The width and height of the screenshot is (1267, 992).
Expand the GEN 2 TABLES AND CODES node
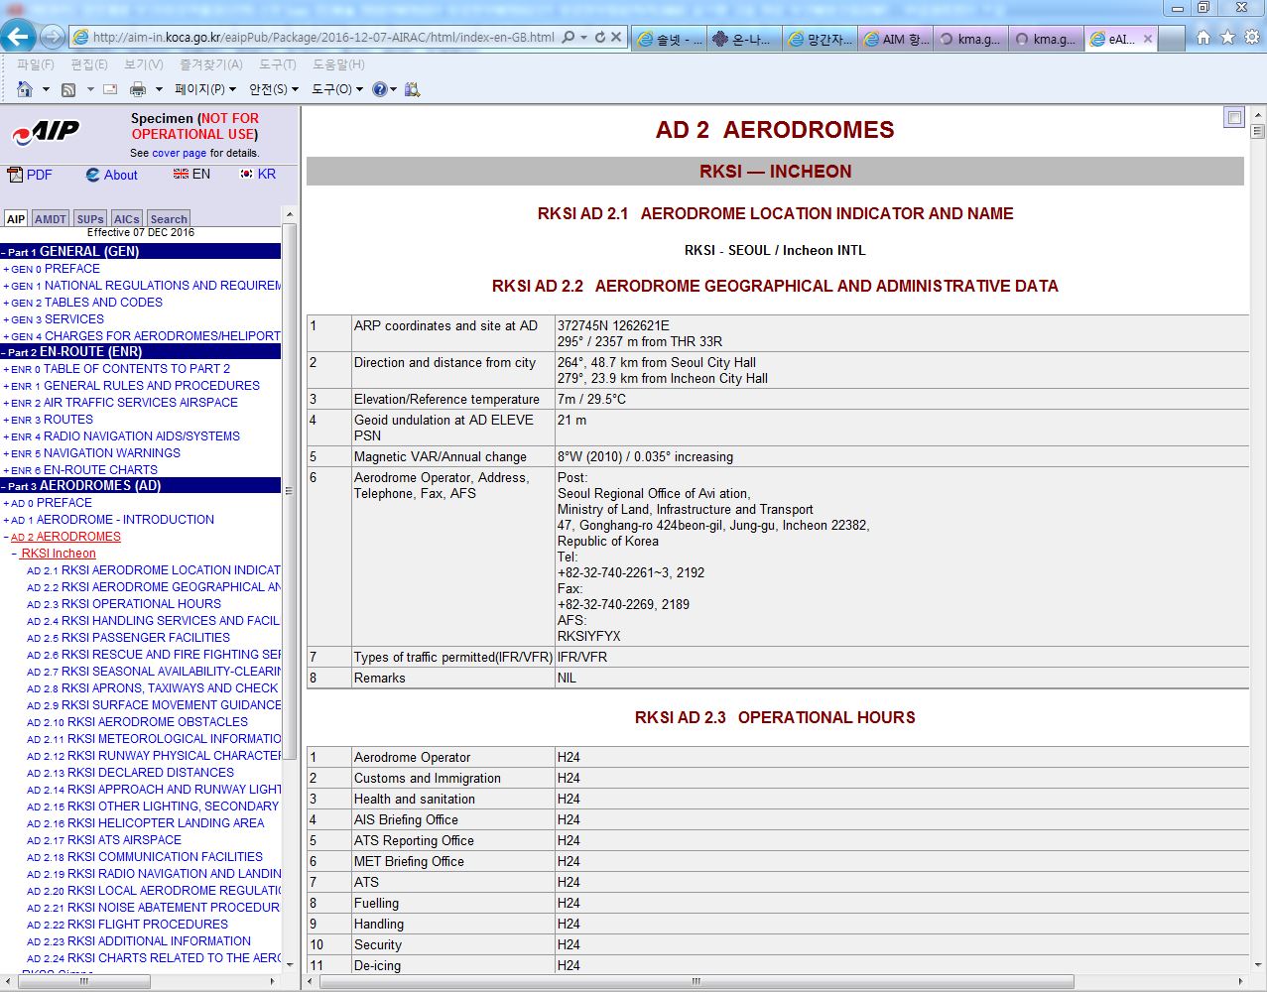[x=6, y=304]
